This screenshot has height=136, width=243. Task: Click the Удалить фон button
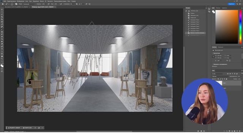click(x=27, y=128)
